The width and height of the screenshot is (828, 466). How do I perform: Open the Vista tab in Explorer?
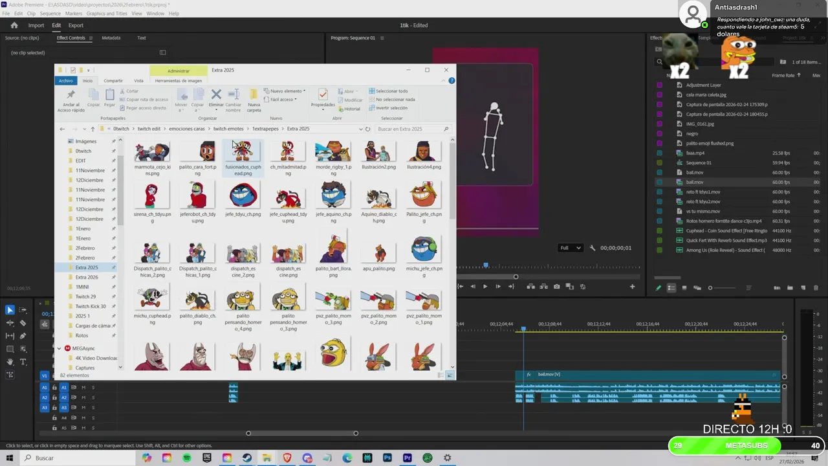138,80
